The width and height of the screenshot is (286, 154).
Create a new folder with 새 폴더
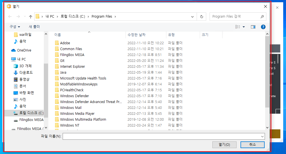pos(34,27)
